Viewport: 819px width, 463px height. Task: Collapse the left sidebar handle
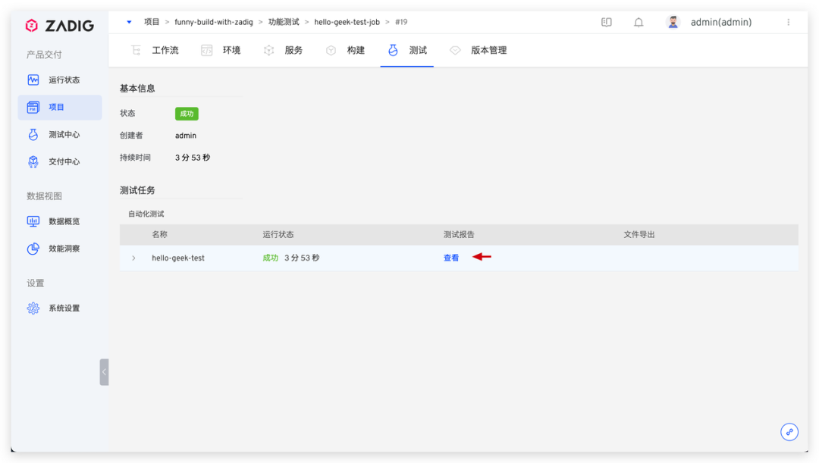pos(104,371)
